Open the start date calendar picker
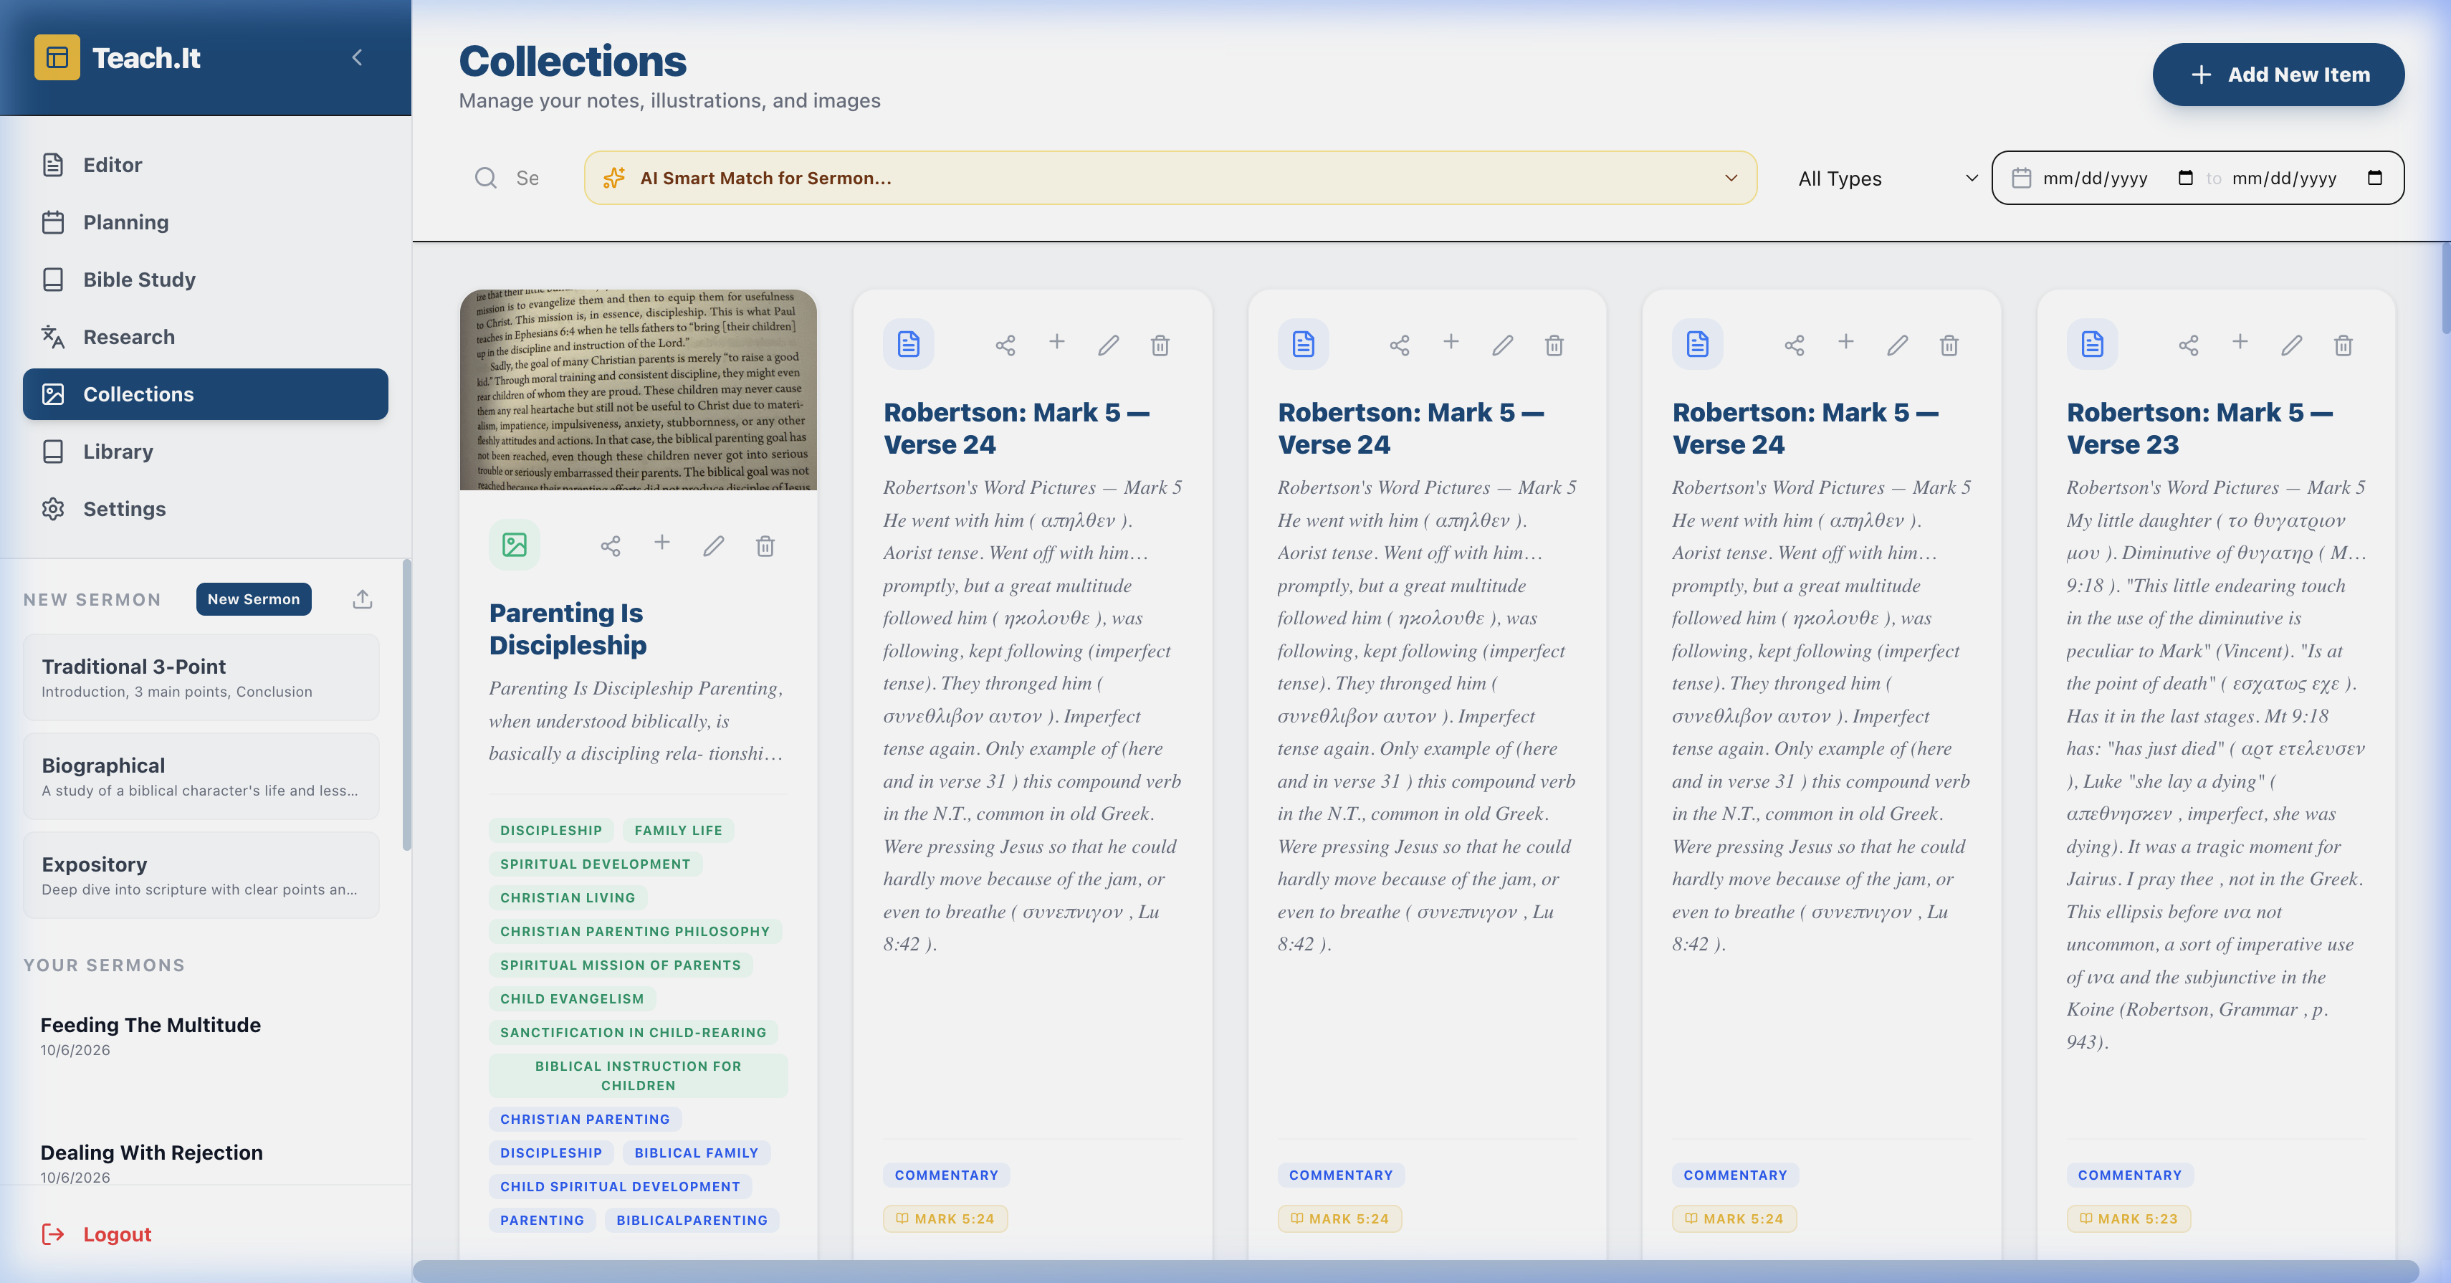2451x1283 pixels. [x=2186, y=178]
